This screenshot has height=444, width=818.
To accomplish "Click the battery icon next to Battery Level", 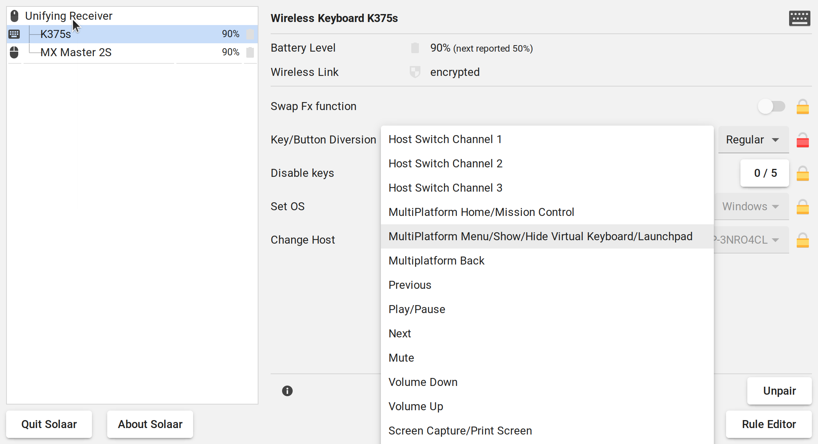I will coord(415,48).
